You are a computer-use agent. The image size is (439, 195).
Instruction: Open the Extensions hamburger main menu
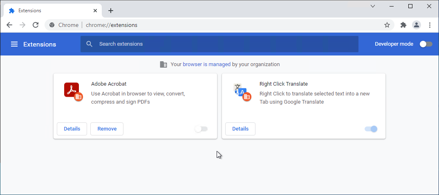pos(14,44)
